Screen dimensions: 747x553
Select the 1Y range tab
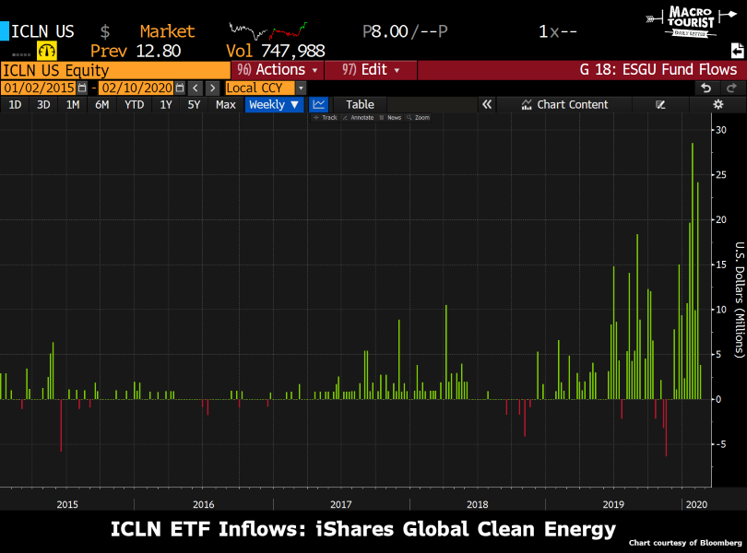[166, 104]
